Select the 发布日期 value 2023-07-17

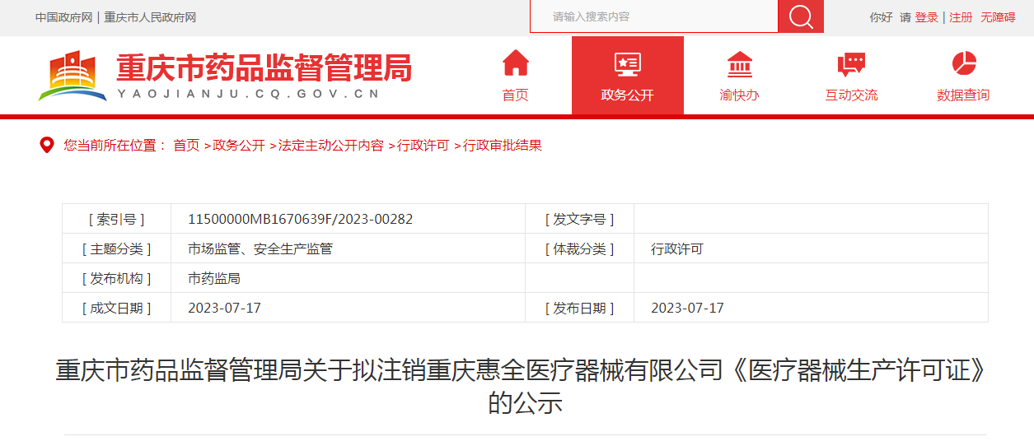[687, 308]
